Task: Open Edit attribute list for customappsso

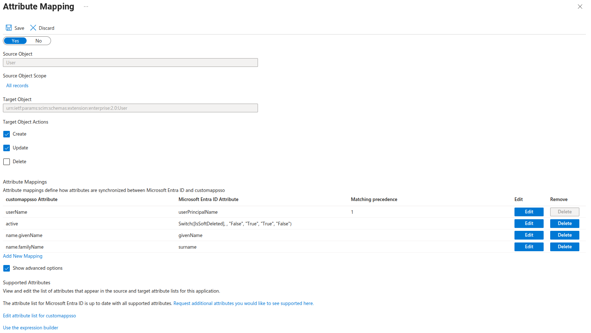Action: click(39, 316)
